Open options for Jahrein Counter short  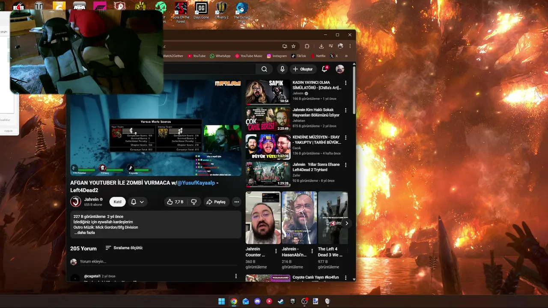[276, 251]
